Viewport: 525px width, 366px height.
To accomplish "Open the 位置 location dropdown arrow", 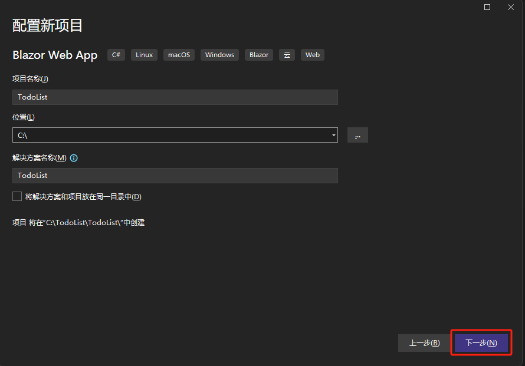I will coord(333,135).
